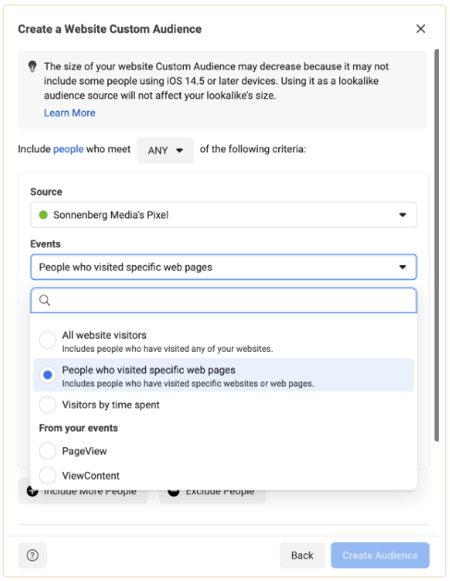
Task: Click the green pixel status dot
Action: [x=43, y=215]
